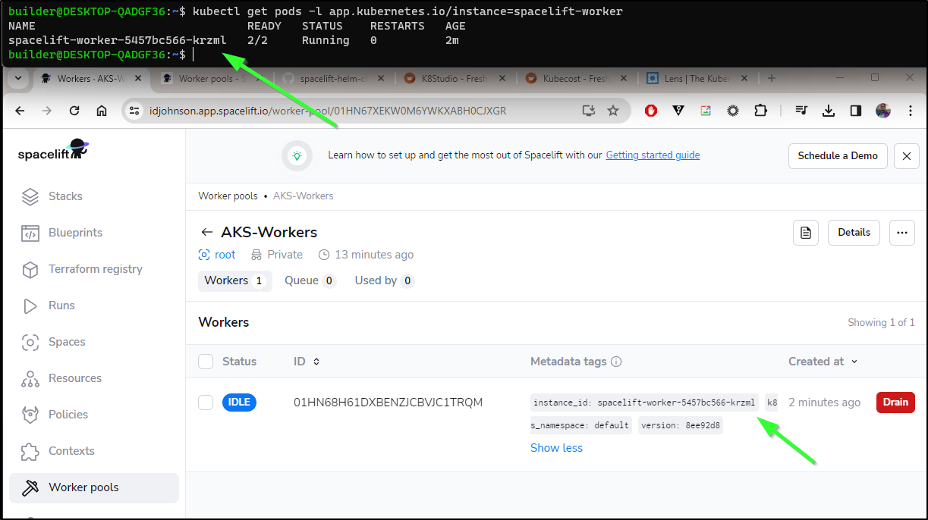Click the Contexts puzzle icon

point(30,451)
